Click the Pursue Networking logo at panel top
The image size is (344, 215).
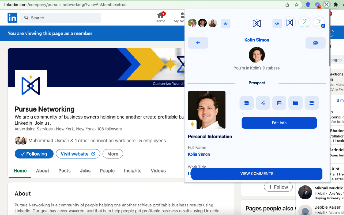pyautogui.click(x=257, y=23)
